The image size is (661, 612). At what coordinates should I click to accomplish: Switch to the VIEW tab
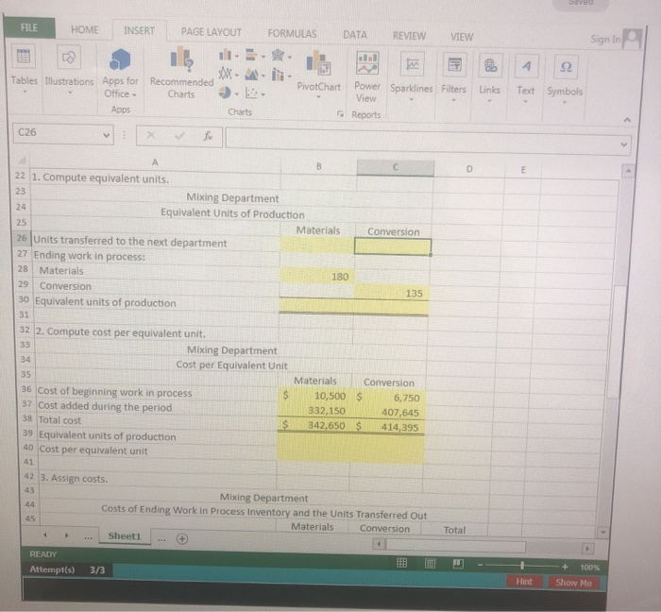point(462,37)
